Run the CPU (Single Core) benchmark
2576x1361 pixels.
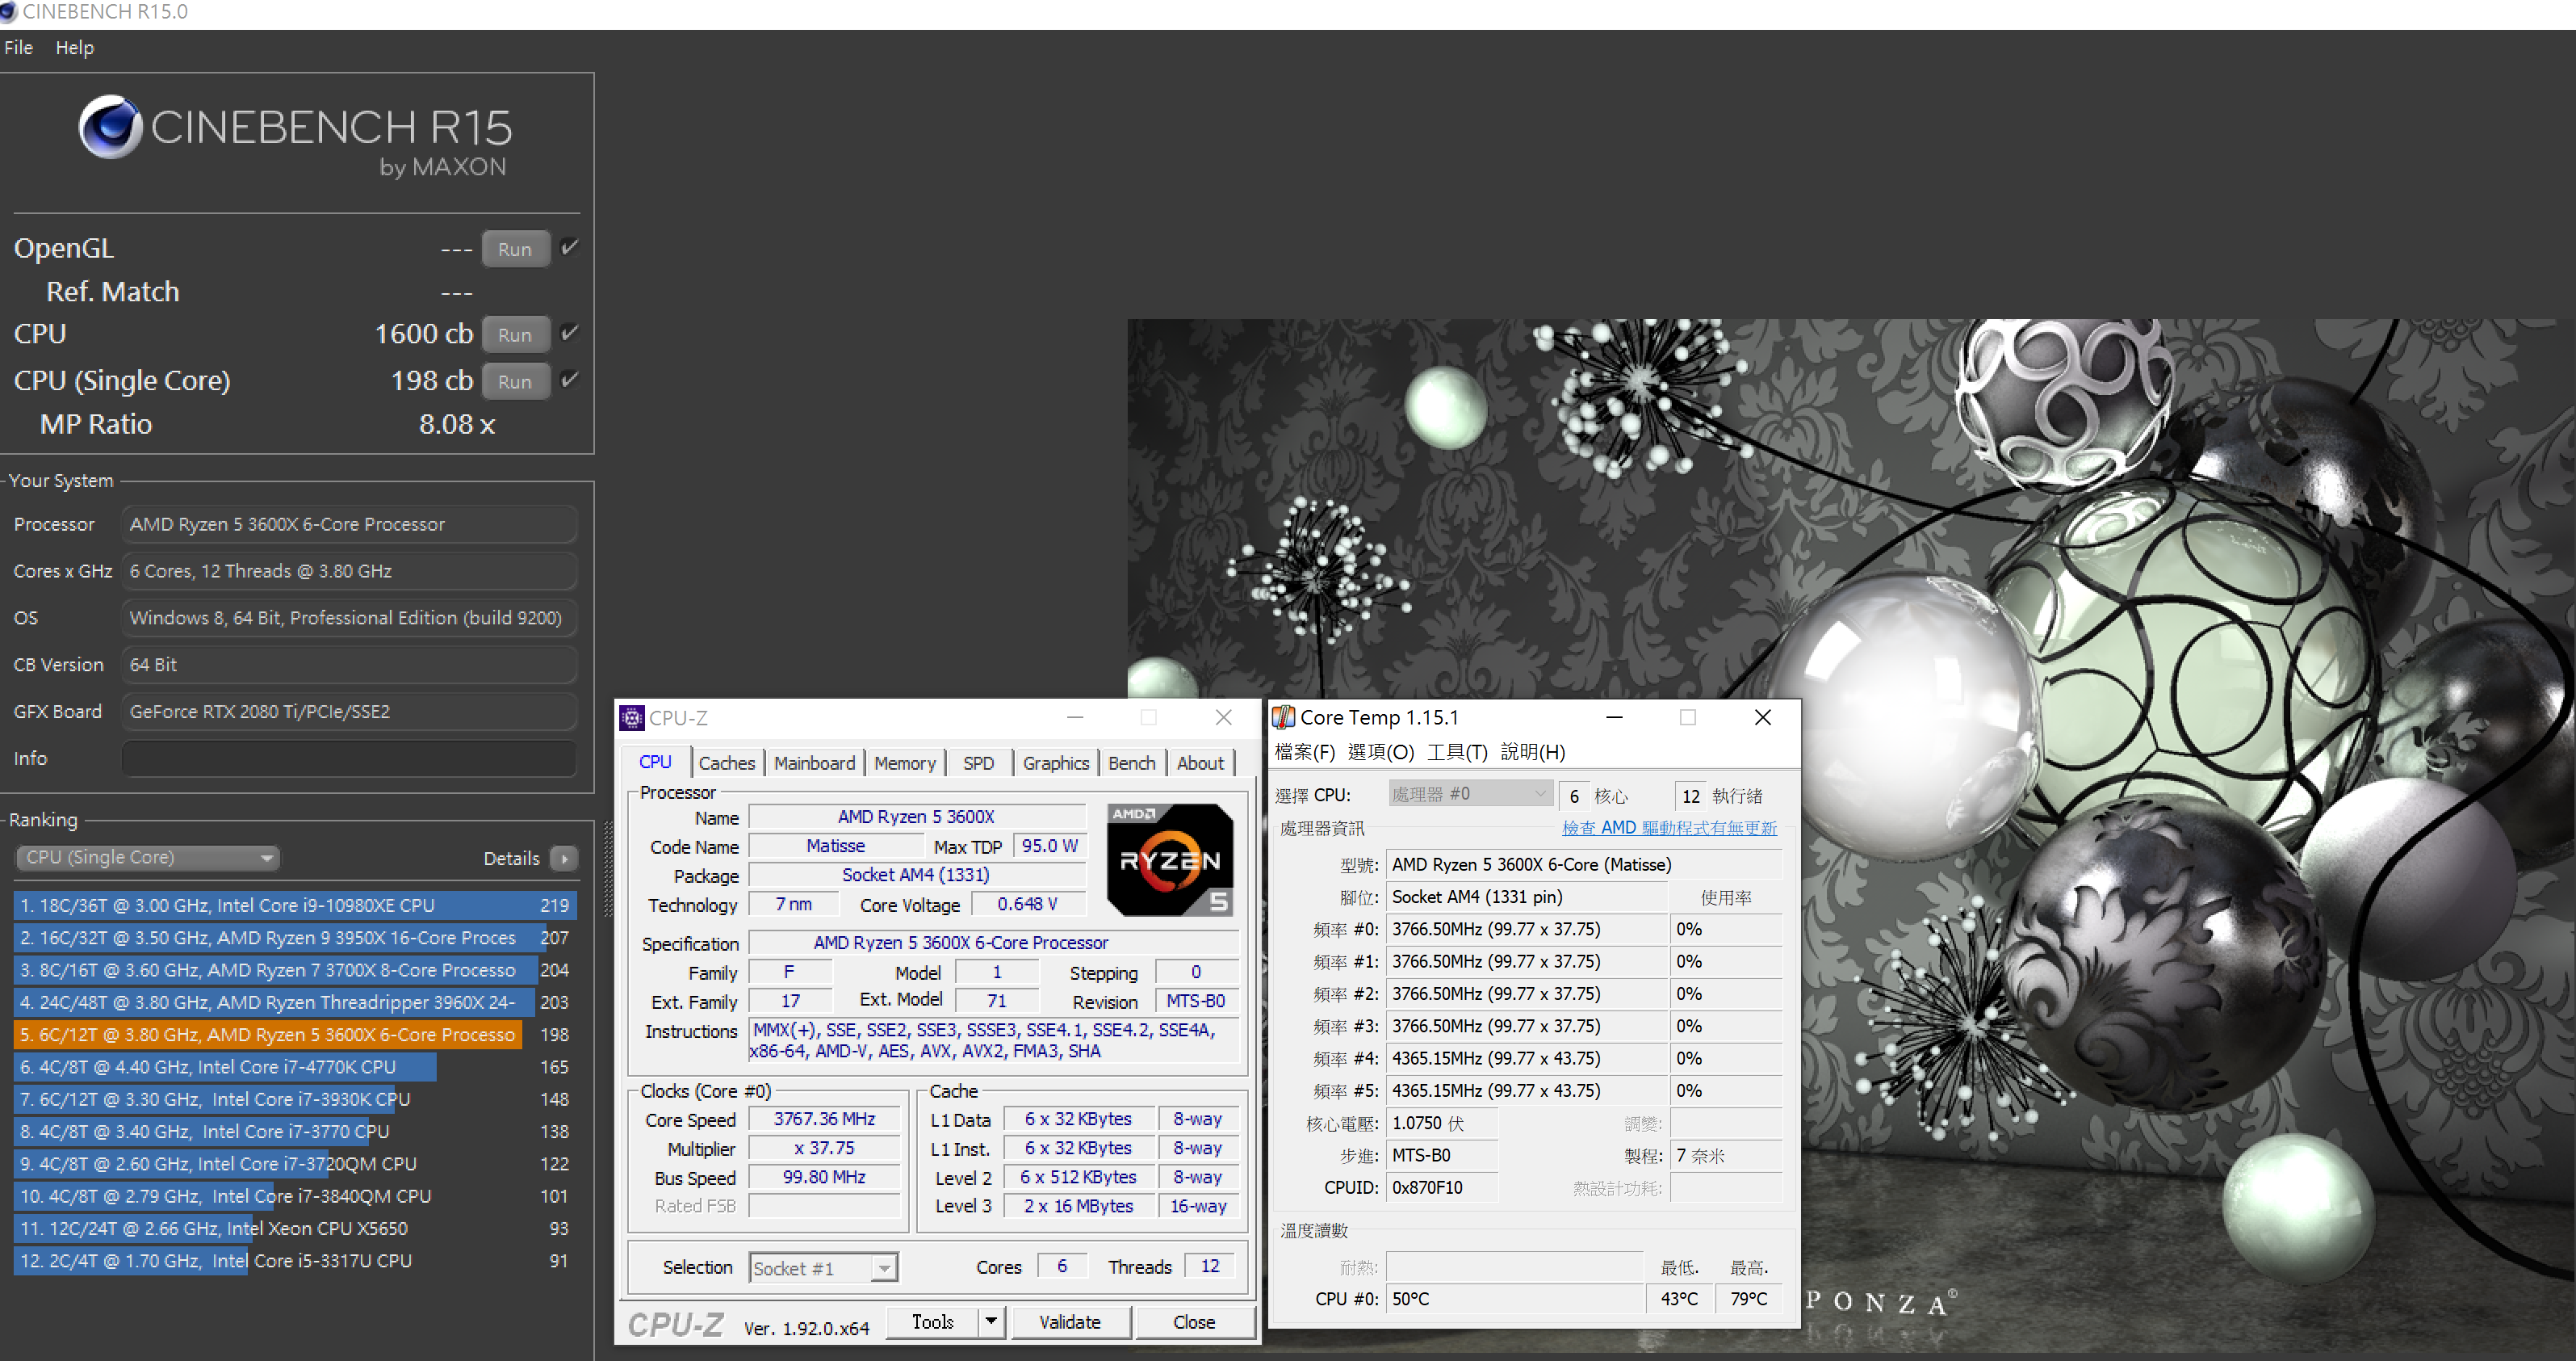click(515, 381)
